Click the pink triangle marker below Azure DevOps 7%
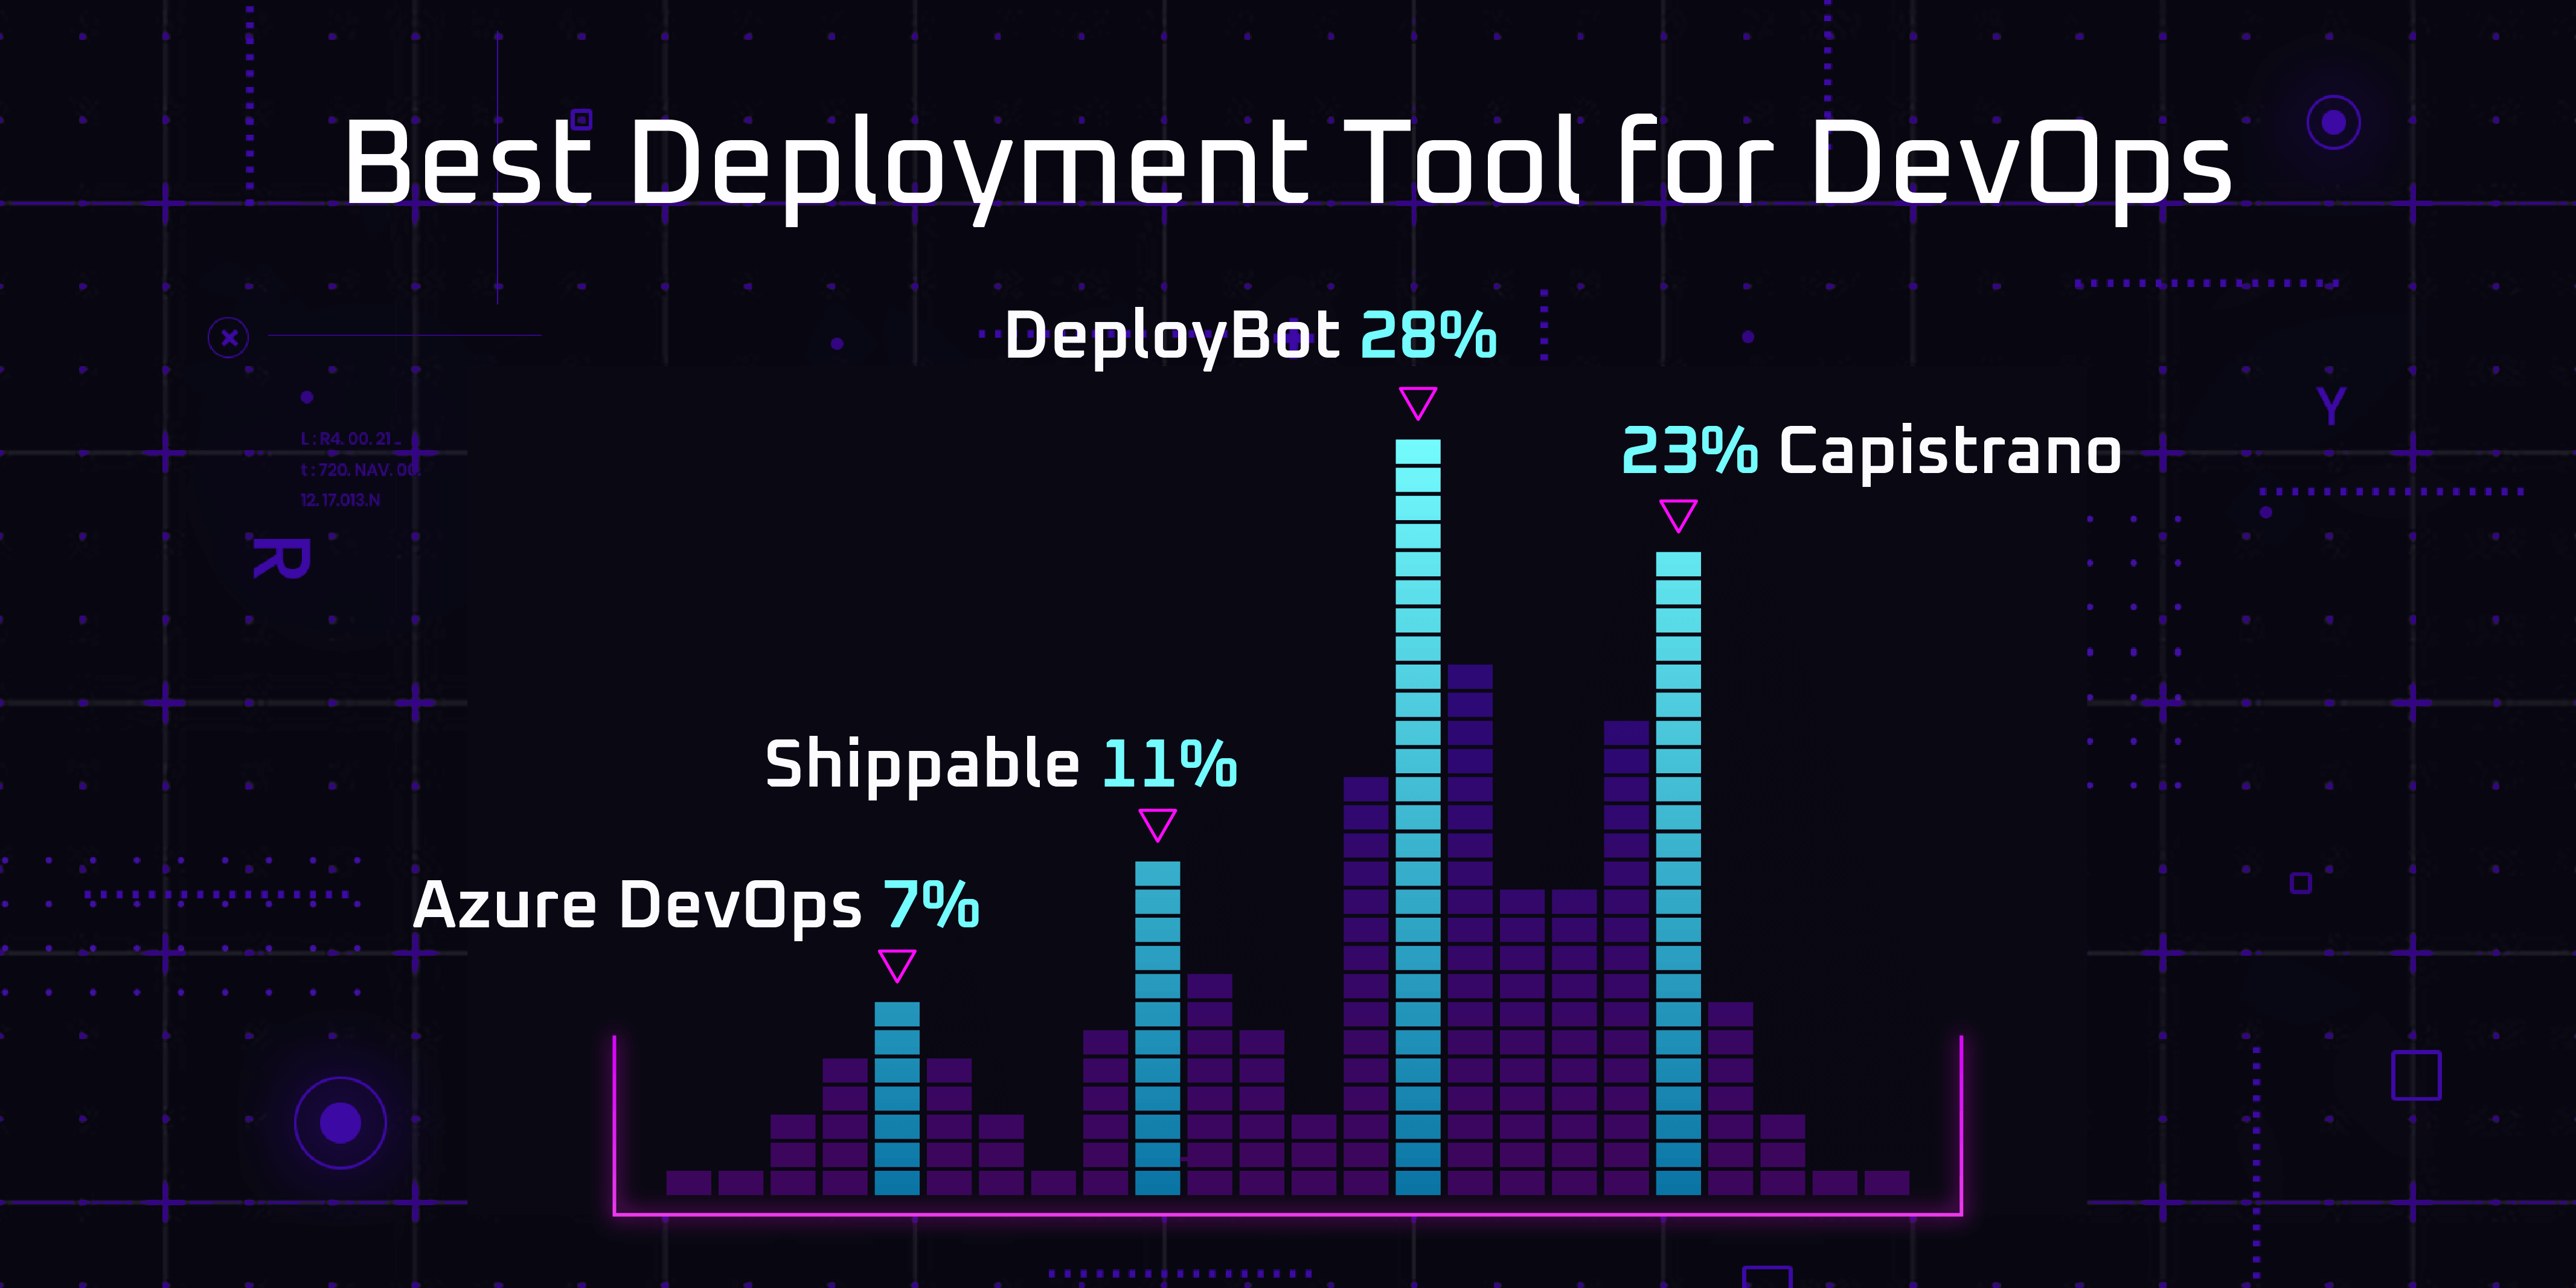Viewport: 2576px width, 1288px height. pos(897,966)
